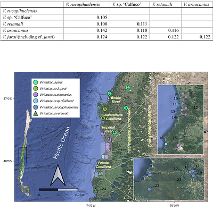Click map marker number 5
Screen dimensions: 213x209
[x=105, y=109]
